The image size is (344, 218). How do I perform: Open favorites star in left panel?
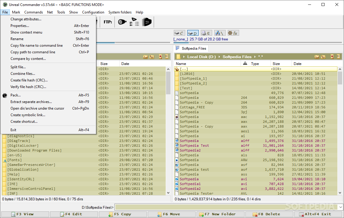tap(161, 57)
